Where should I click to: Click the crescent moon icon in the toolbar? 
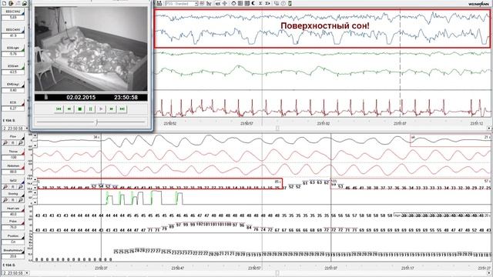pyautogui.click(x=253, y=3)
